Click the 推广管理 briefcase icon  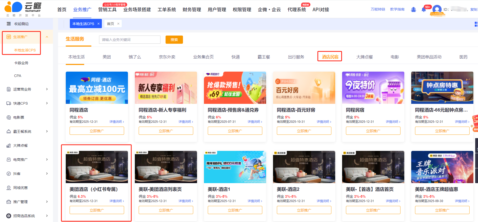coord(9,202)
